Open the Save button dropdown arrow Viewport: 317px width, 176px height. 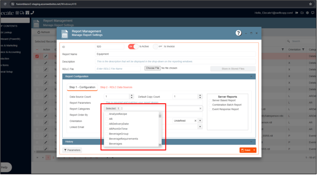click(x=254, y=150)
